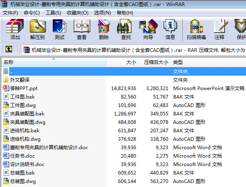Click packed size value 3,280,321
The height and width of the screenshot is (187, 246).
tap(157, 88)
